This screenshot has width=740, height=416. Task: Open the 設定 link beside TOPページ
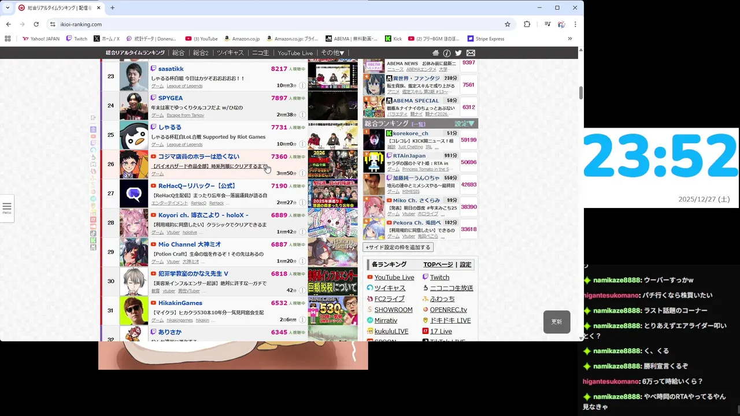coord(465,265)
